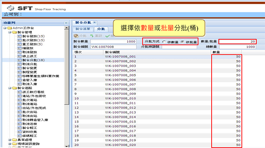Click the 異常處理 folder label
The width and height of the screenshot is (265, 148).
click(25, 140)
